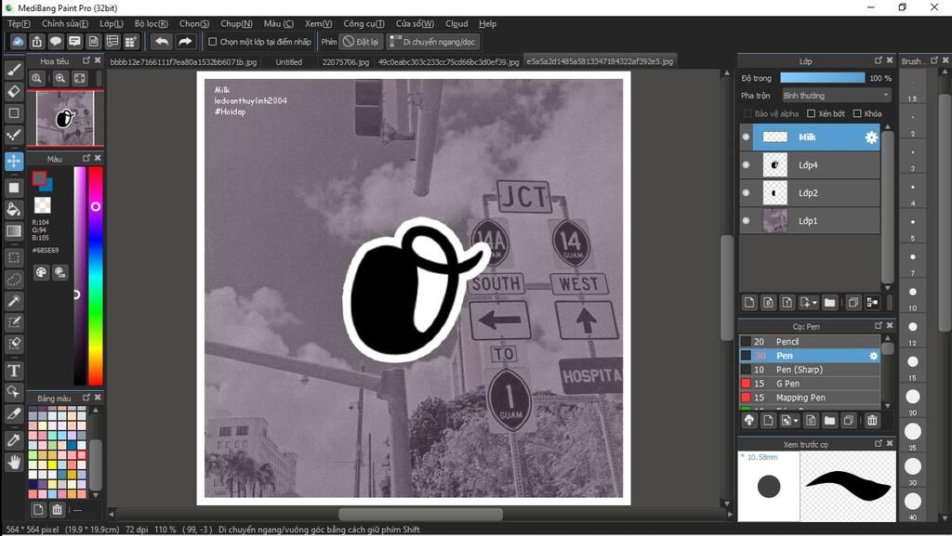Enable 'Chọn một lớp tại điểm nhấp' checkbox

point(213,42)
